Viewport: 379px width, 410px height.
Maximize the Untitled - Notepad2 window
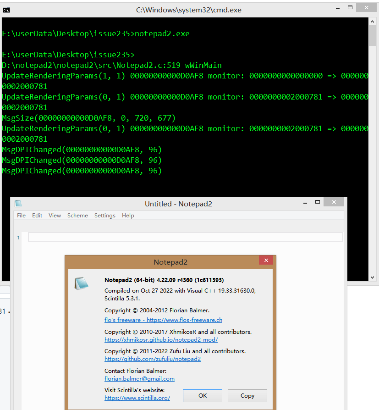click(318, 202)
